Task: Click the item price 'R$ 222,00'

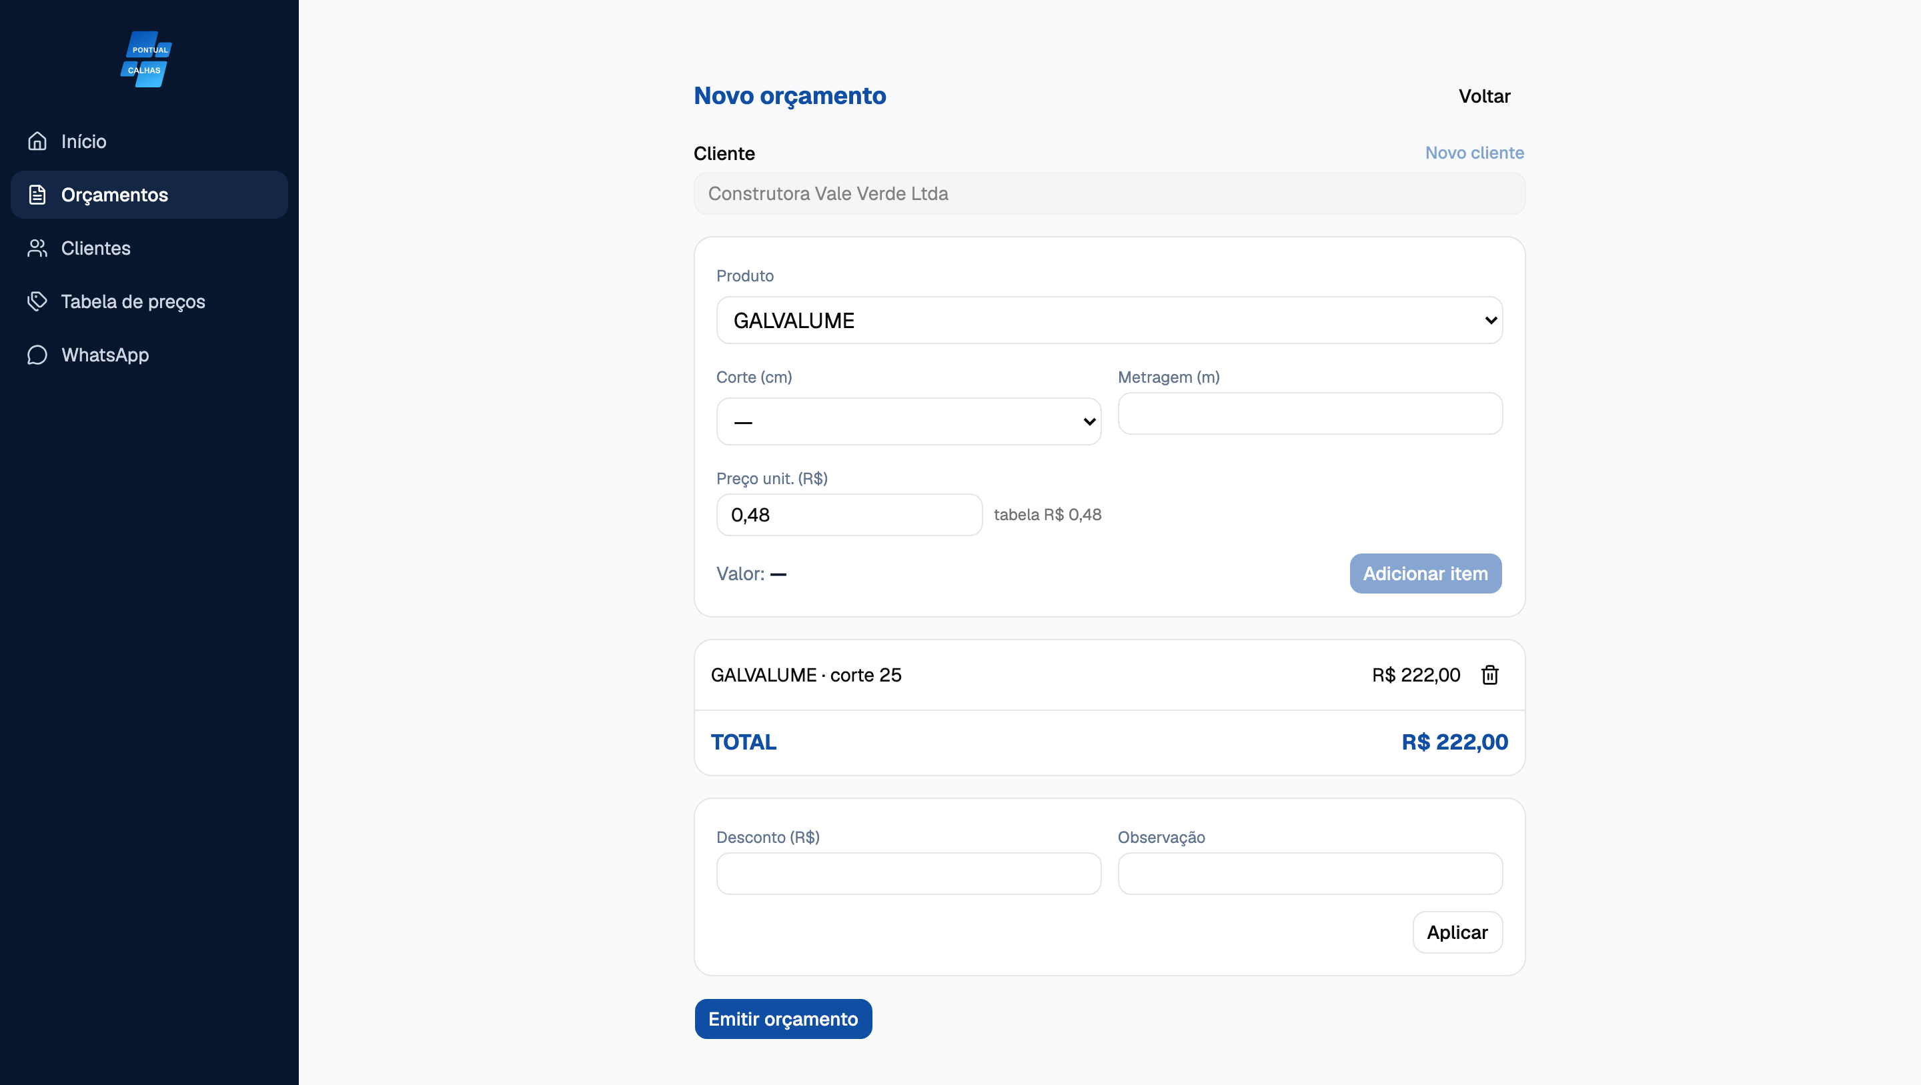Action: pyautogui.click(x=1415, y=675)
